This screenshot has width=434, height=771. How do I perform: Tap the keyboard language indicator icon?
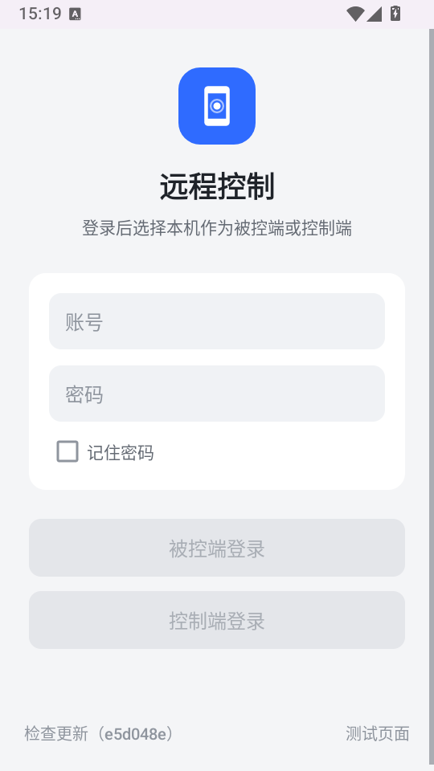[75, 14]
